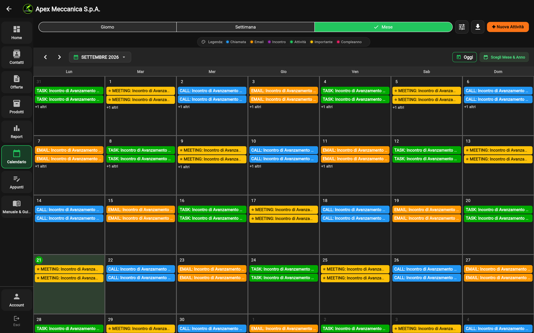Click the Apex Meccanica company logo
The height and width of the screenshot is (333, 534).
point(28,9)
